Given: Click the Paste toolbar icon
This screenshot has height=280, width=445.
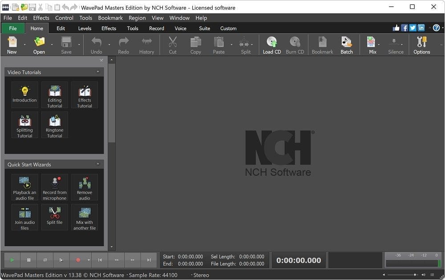Looking at the screenshot, I should (x=219, y=45).
